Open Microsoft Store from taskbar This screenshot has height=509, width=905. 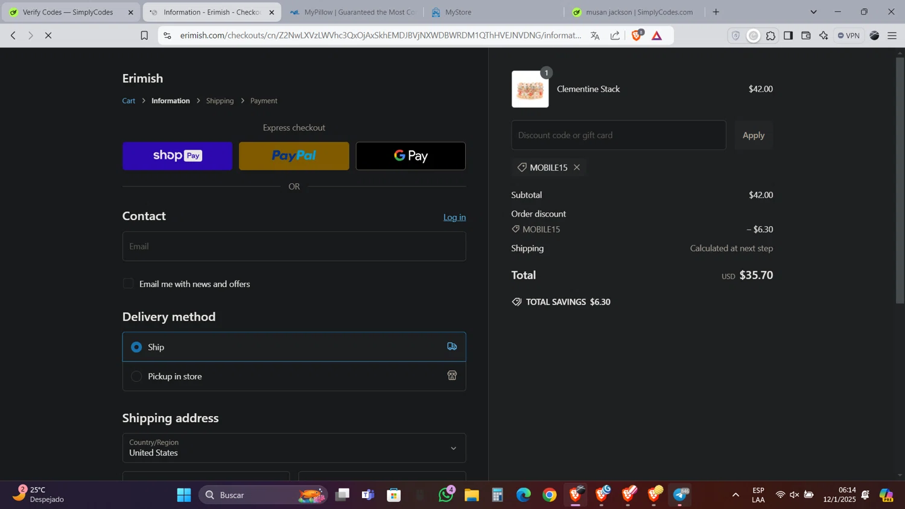(394, 495)
